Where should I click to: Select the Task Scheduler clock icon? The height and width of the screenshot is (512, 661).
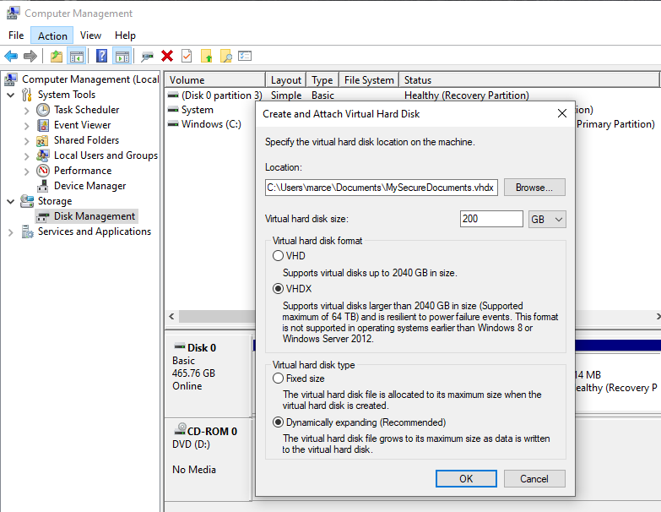tap(43, 110)
